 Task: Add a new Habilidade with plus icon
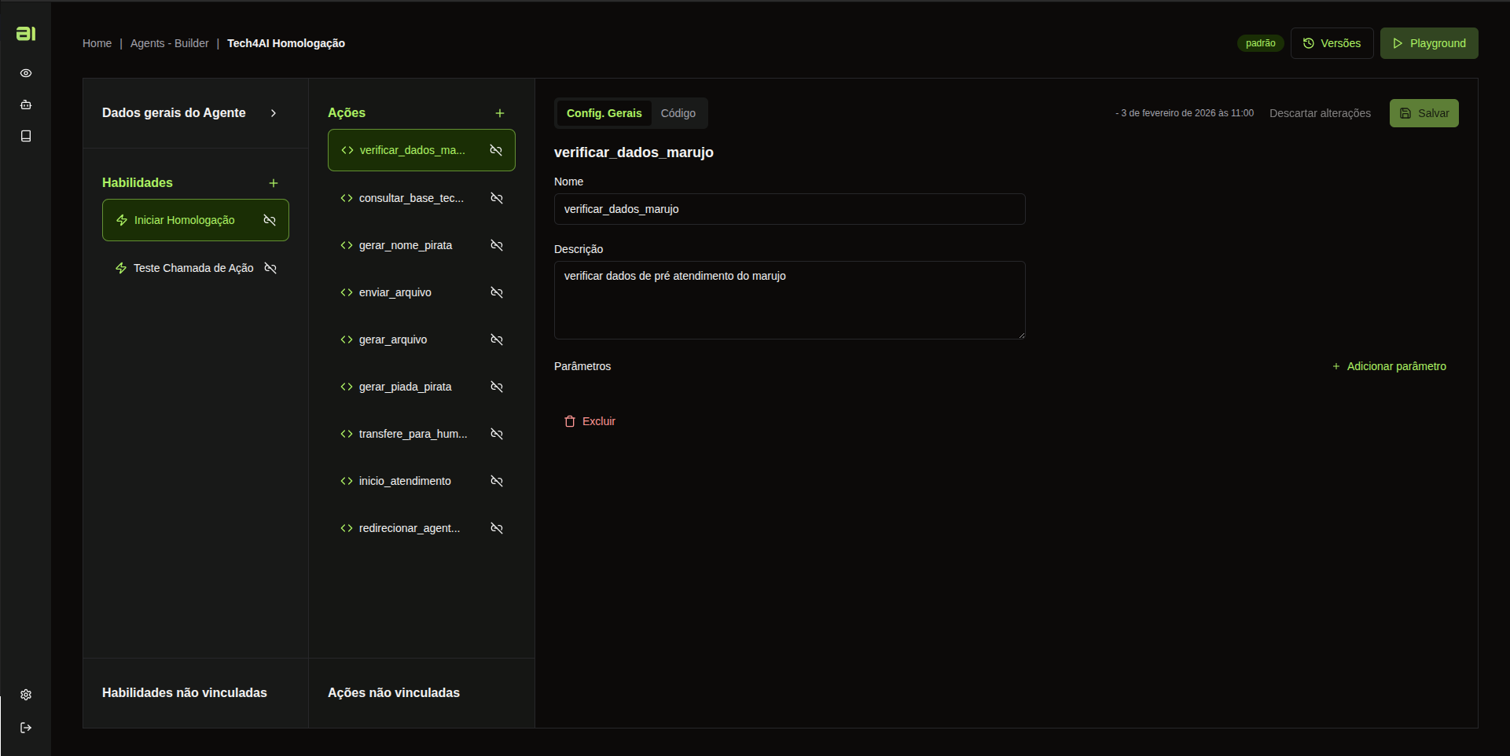coord(274,183)
